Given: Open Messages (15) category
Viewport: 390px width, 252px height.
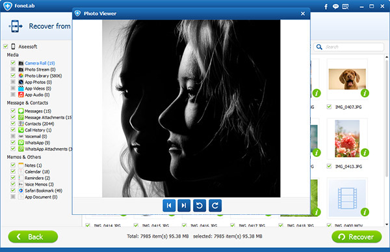Looking at the screenshot, I should (x=38, y=111).
